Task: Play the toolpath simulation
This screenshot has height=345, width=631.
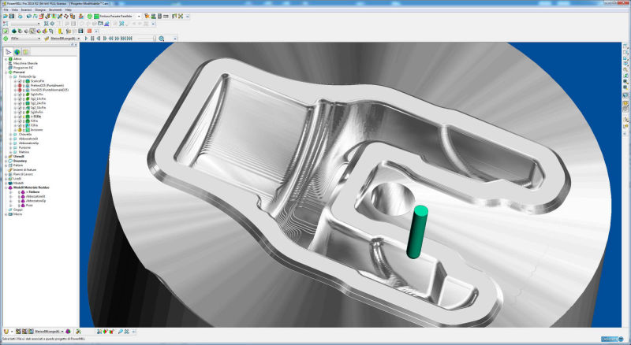Action: pos(86,38)
